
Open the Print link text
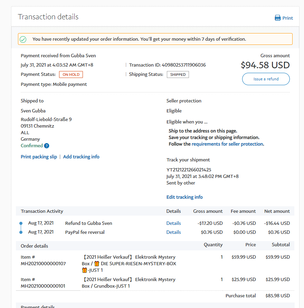(288, 18)
